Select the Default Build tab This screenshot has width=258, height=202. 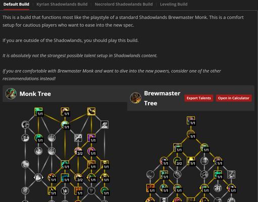[16, 4]
